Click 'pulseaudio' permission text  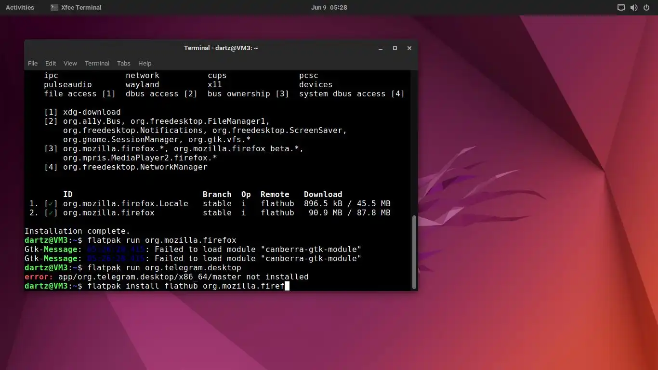(x=68, y=85)
